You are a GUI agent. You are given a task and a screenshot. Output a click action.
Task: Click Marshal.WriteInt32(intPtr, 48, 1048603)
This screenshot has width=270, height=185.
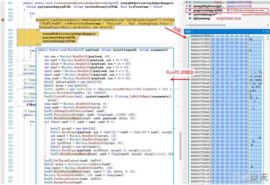(x=76, y=93)
